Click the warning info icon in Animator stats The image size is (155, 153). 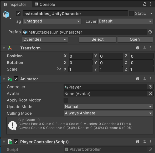click(12, 126)
